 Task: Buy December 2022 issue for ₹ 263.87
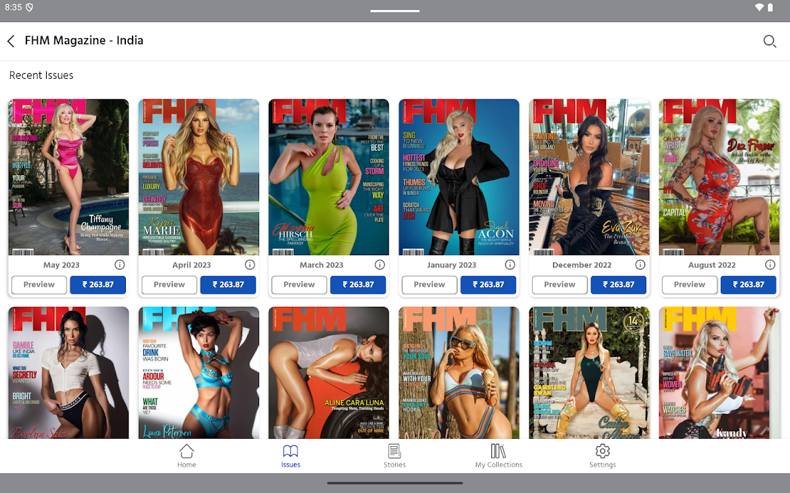pos(618,285)
